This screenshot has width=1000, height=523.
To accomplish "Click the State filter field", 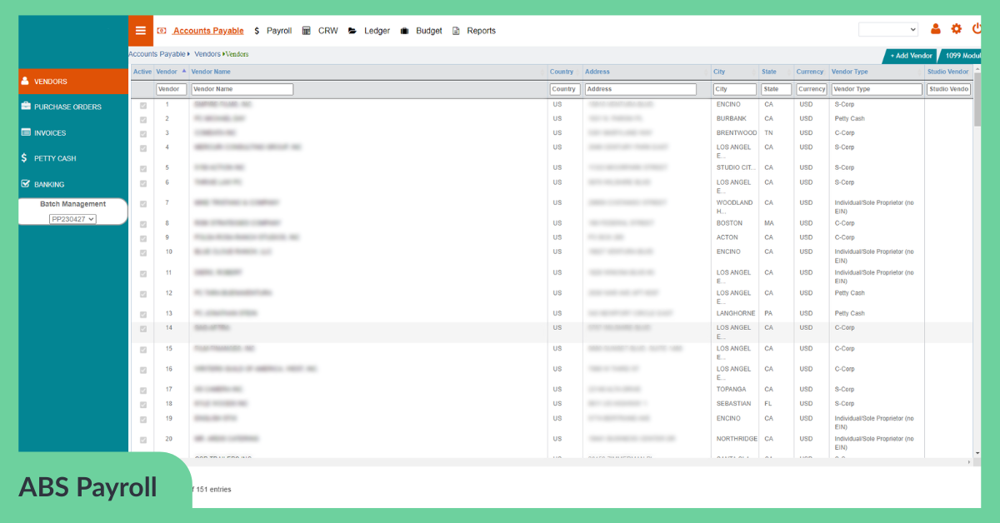I will [776, 89].
